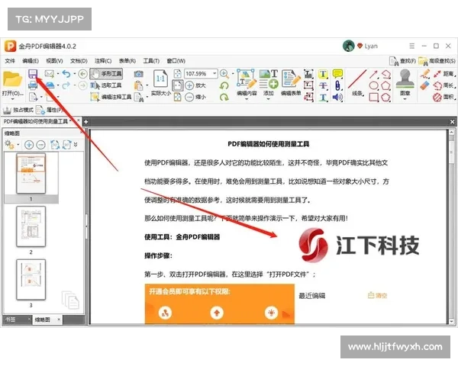Click the Scan icon in the toolbar
Viewport: 458px width, 366px height.
50,85
